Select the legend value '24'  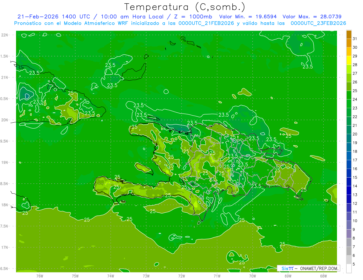[355, 99]
